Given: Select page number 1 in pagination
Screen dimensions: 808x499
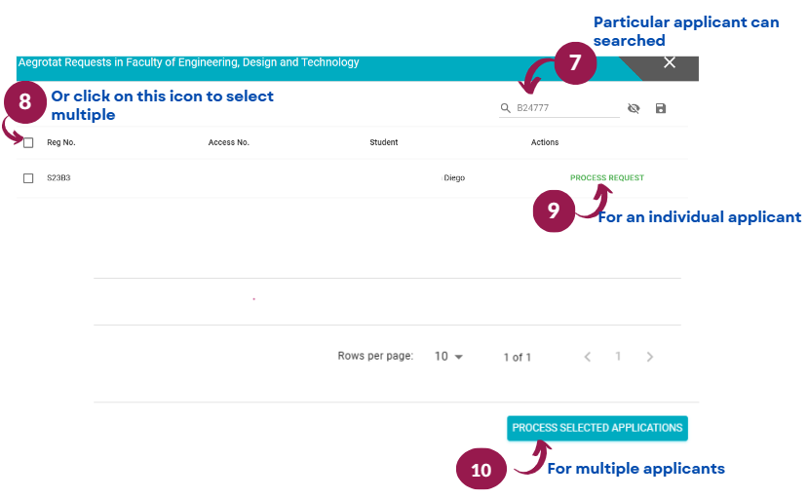Looking at the screenshot, I should point(618,356).
